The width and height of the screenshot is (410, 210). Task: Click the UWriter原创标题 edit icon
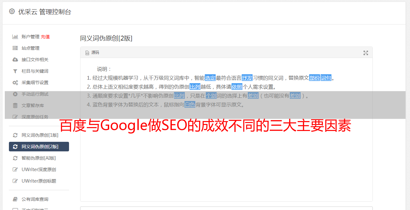(x=15, y=181)
